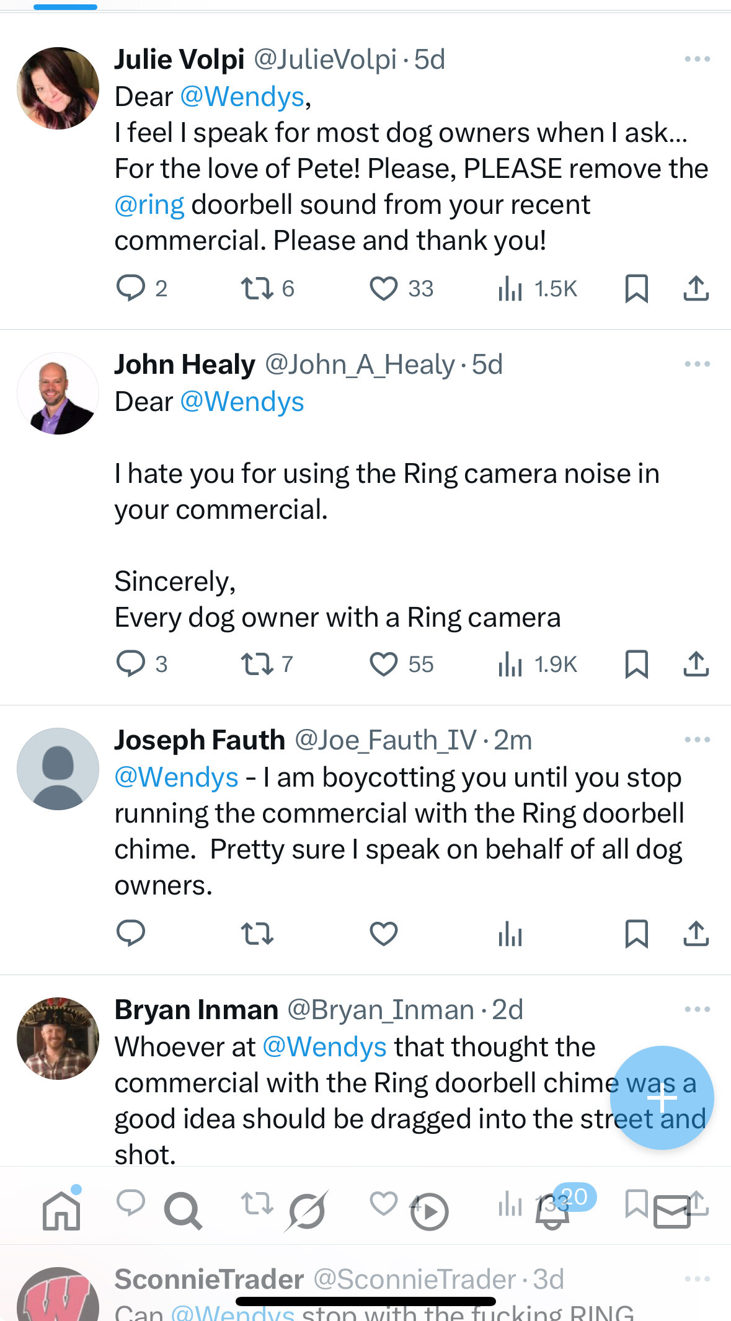This screenshot has width=731, height=1321.
Task: Open more options on Julie Volpi's tweet
Action: [x=697, y=59]
